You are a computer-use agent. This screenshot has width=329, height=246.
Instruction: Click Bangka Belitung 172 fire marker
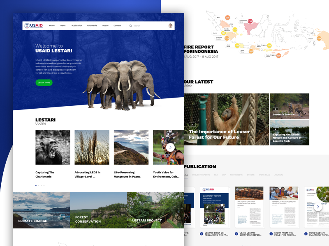(x=235, y=30)
